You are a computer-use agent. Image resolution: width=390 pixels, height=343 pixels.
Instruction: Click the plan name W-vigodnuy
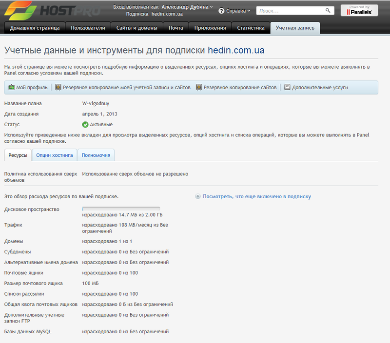tap(96, 103)
